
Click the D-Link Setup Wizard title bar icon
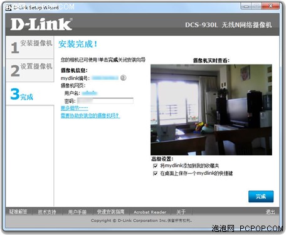tap(8, 8)
